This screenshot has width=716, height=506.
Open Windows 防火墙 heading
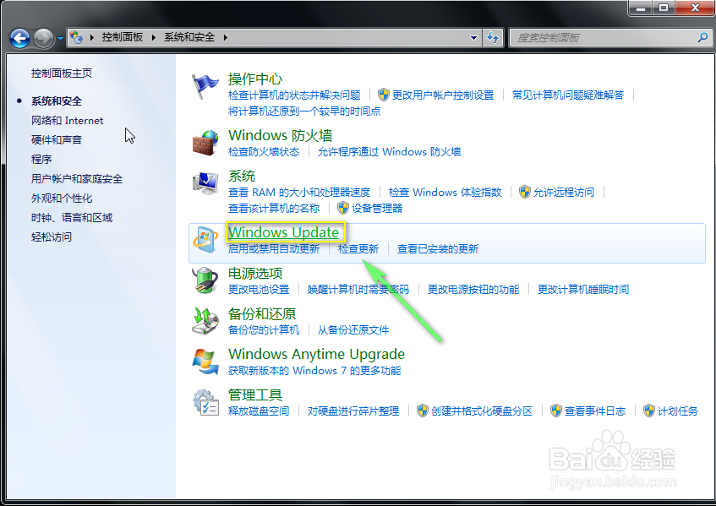[281, 135]
